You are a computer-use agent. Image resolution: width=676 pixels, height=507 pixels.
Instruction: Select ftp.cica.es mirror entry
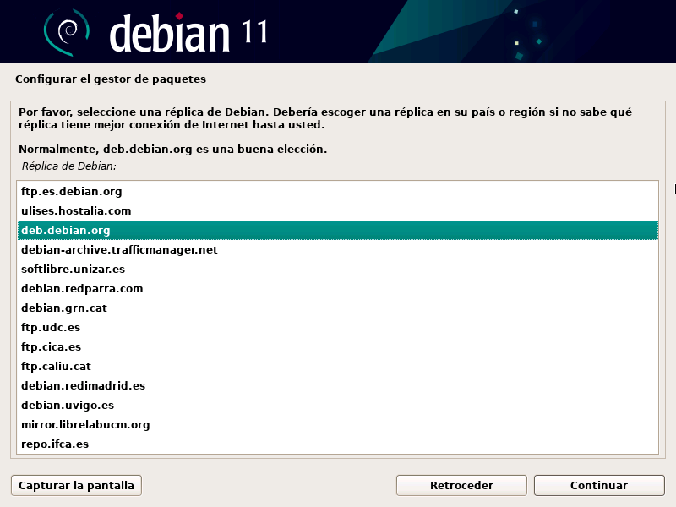52,347
